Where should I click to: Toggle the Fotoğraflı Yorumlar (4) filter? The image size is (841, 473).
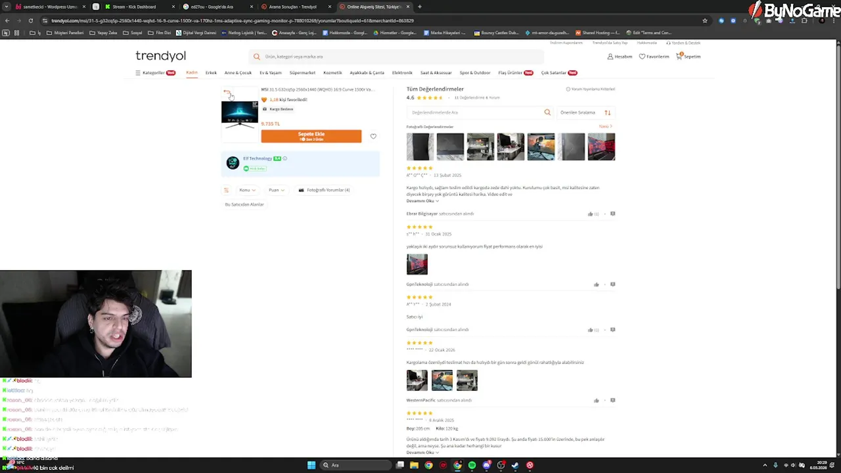324,190
